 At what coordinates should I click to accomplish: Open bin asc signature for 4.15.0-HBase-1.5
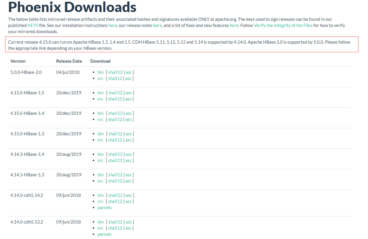tap(129, 93)
